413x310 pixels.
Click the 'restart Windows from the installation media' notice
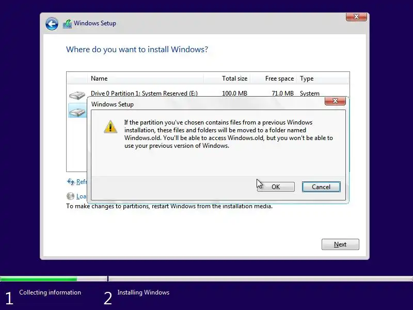[x=169, y=206]
